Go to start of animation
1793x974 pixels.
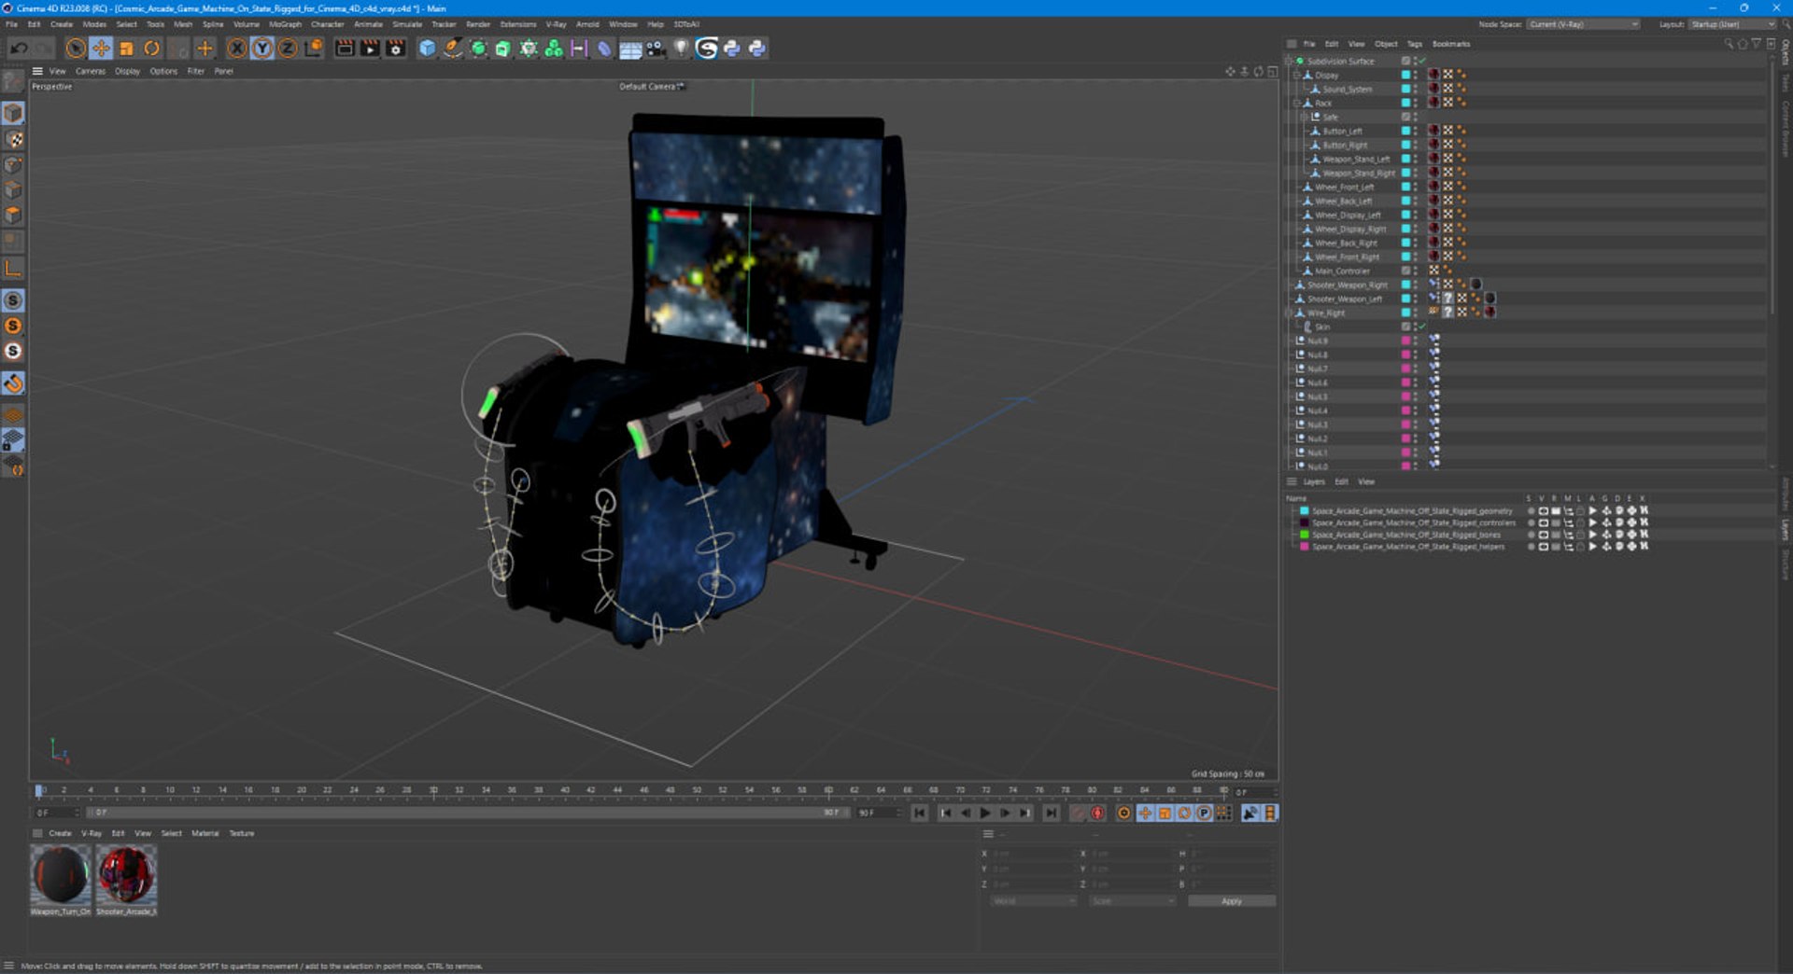pyautogui.click(x=919, y=814)
